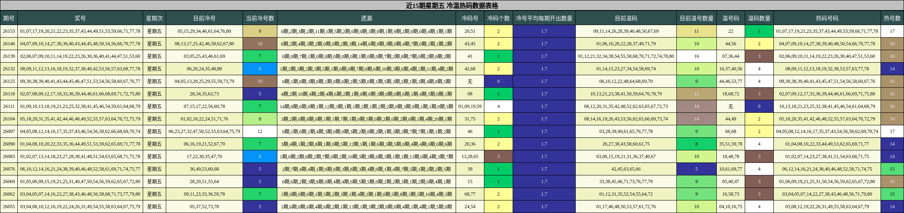Click warm count 5 in row 26076
This screenshot has width=904, height=213.
click(697, 169)
